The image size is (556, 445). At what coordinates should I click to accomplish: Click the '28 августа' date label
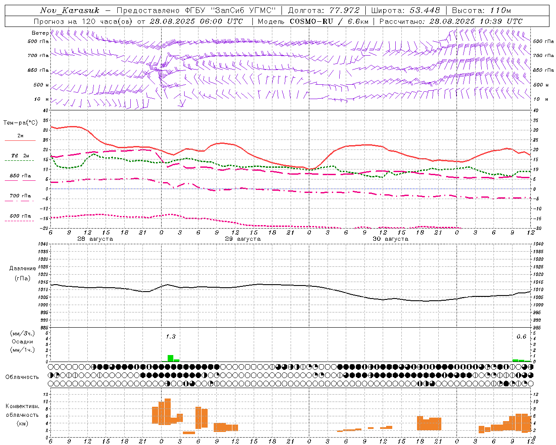(x=95, y=239)
